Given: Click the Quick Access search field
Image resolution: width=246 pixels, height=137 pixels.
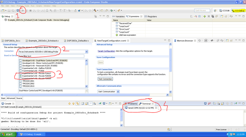Looking at the screenshot, I should 202,10.
